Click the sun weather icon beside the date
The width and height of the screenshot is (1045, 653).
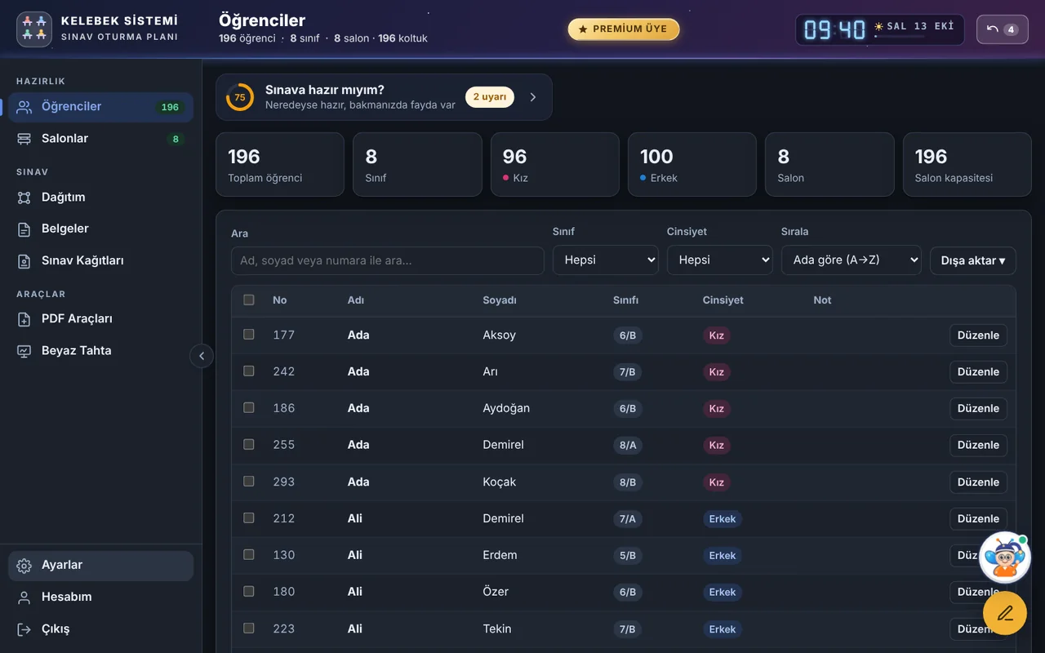click(879, 26)
